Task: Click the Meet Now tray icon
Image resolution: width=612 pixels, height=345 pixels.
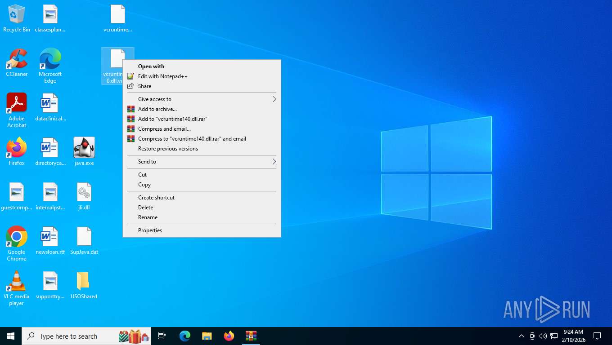Action: 532,336
